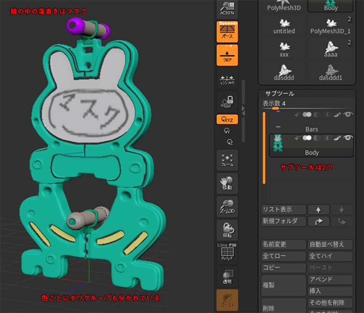Toggle the Transparency (透明) icon
This screenshot has height=313, width=364.
(227, 277)
